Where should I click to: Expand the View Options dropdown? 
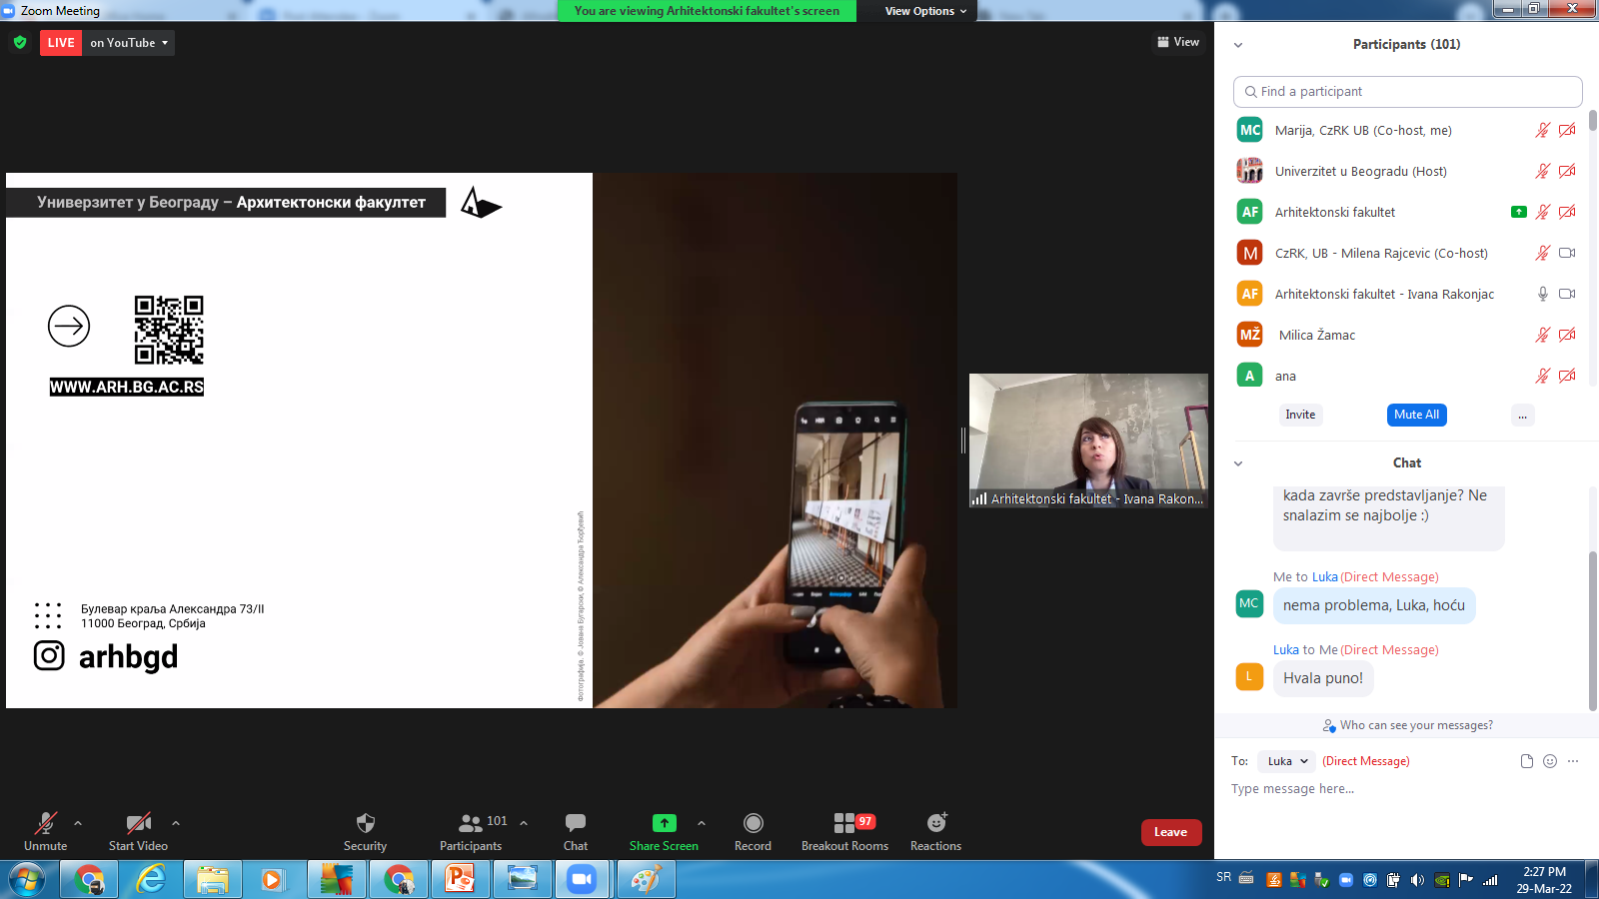(925, 11)
